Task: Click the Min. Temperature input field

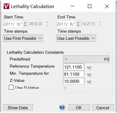Action: (74, 74)
